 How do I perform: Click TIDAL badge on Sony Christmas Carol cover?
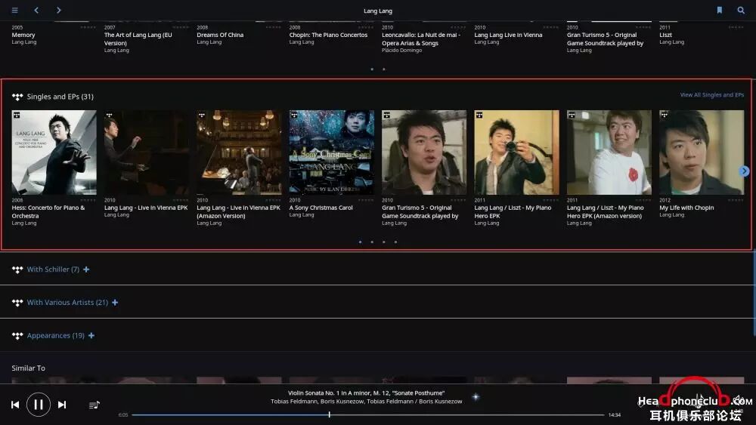(294, 115)
